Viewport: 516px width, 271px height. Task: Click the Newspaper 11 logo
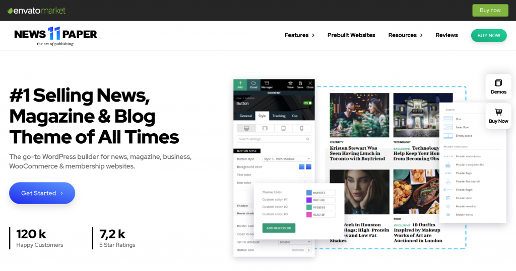55,36
